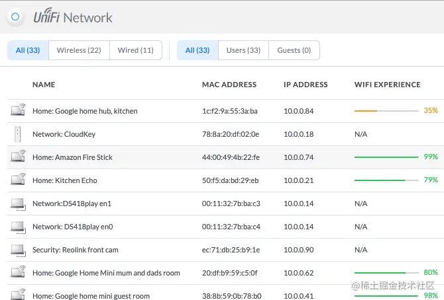This screenshot has height=300, width=444.
Task: Click IP address 10.0.0.74
Action: pyautogui.click(x=299, y=157)
